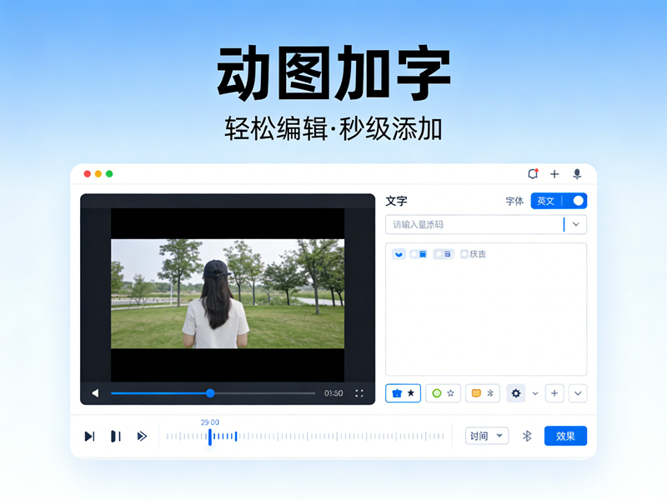
Task: Open the 时间 dropdown in the bottom bar
Action: pyautogui.click(x=486, y=435)
